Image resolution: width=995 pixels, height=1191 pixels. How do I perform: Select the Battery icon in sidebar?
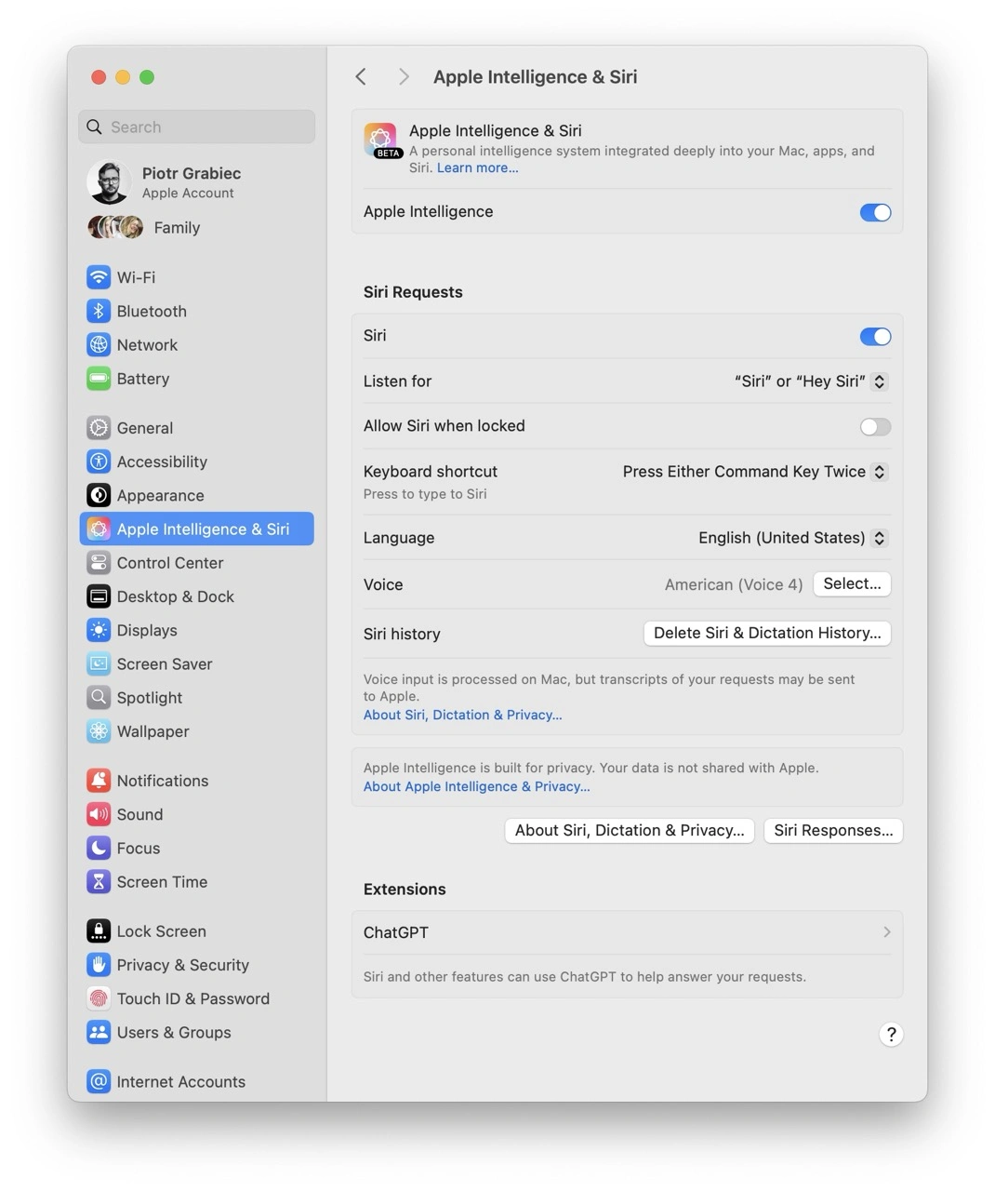pyautogui.click(x=99, y=379)
